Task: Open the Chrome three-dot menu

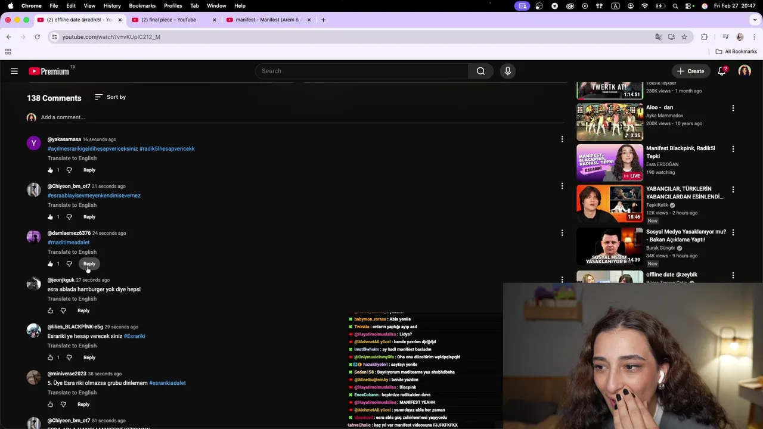Action: [754, 37]
